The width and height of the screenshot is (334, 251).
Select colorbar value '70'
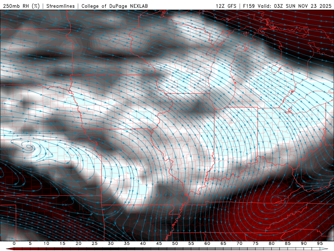(x=239, y=243)
